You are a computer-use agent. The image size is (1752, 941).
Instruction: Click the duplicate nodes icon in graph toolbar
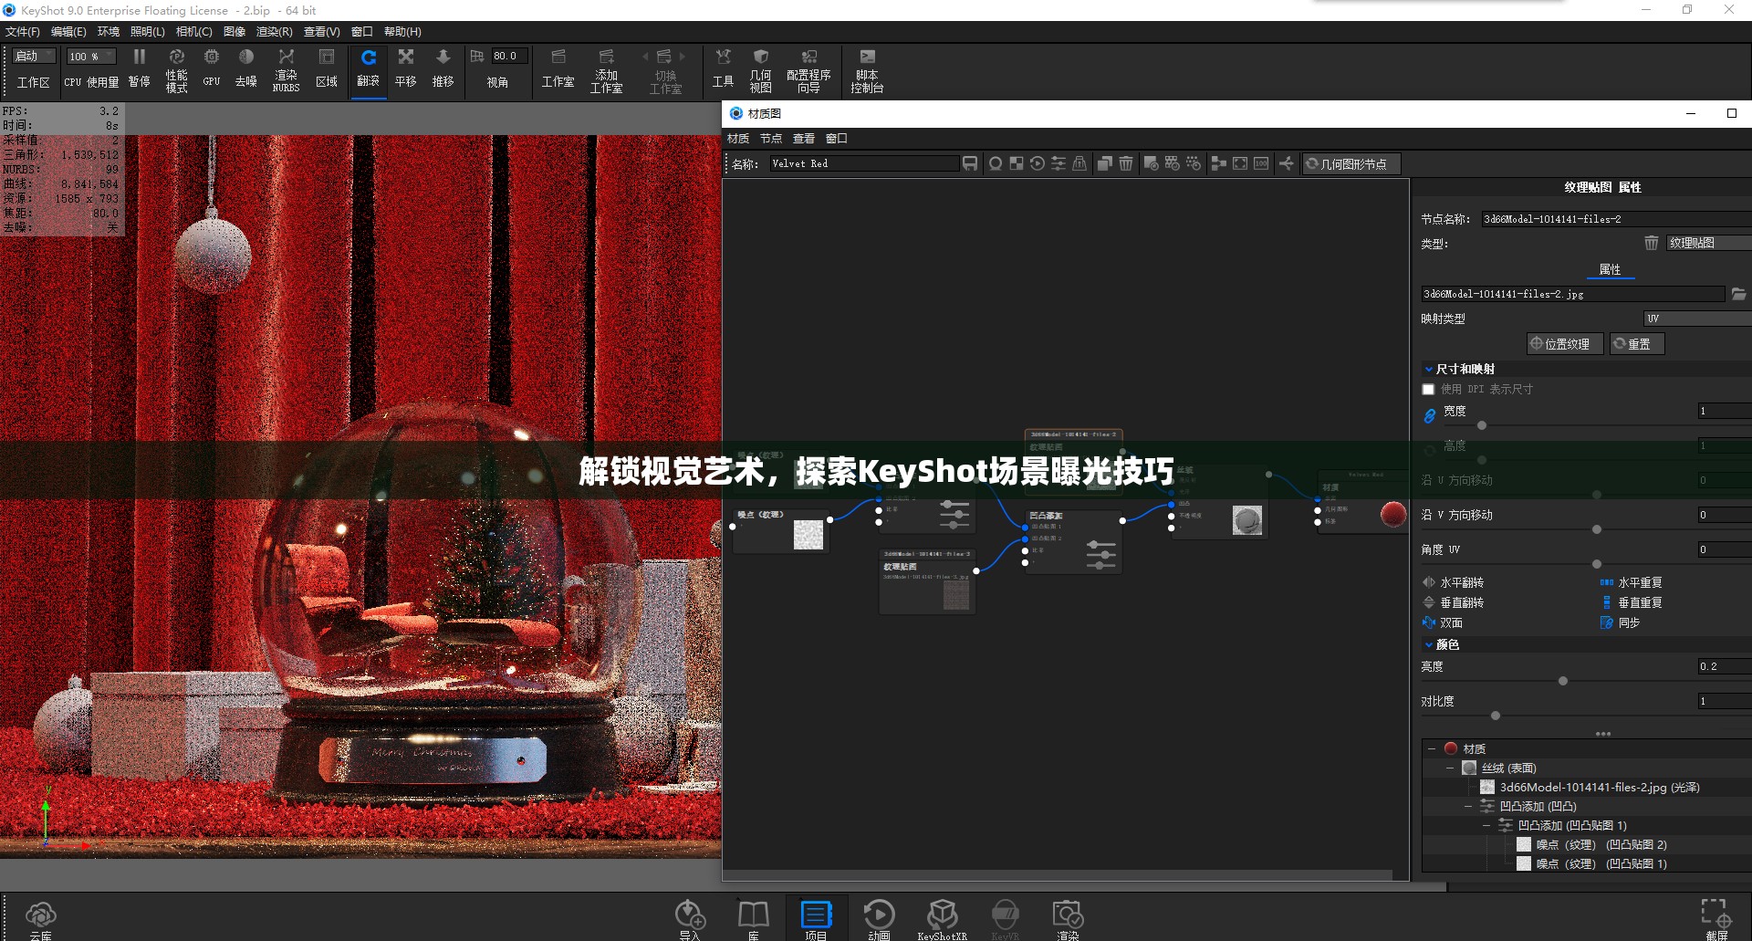(x=1104, y=163)
